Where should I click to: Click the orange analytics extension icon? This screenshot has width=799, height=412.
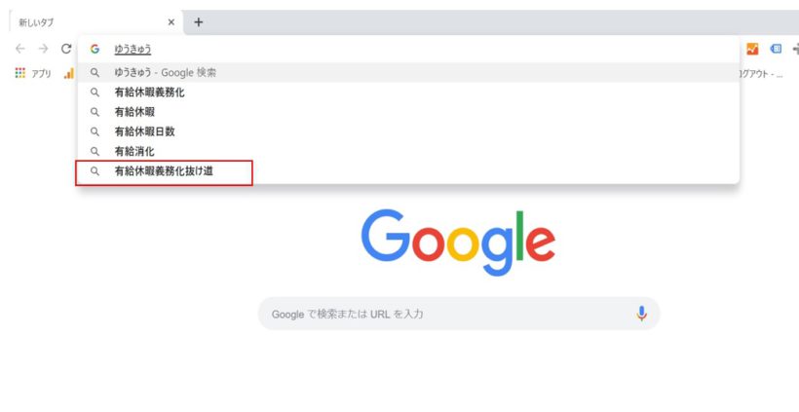(x=752, y=49)
